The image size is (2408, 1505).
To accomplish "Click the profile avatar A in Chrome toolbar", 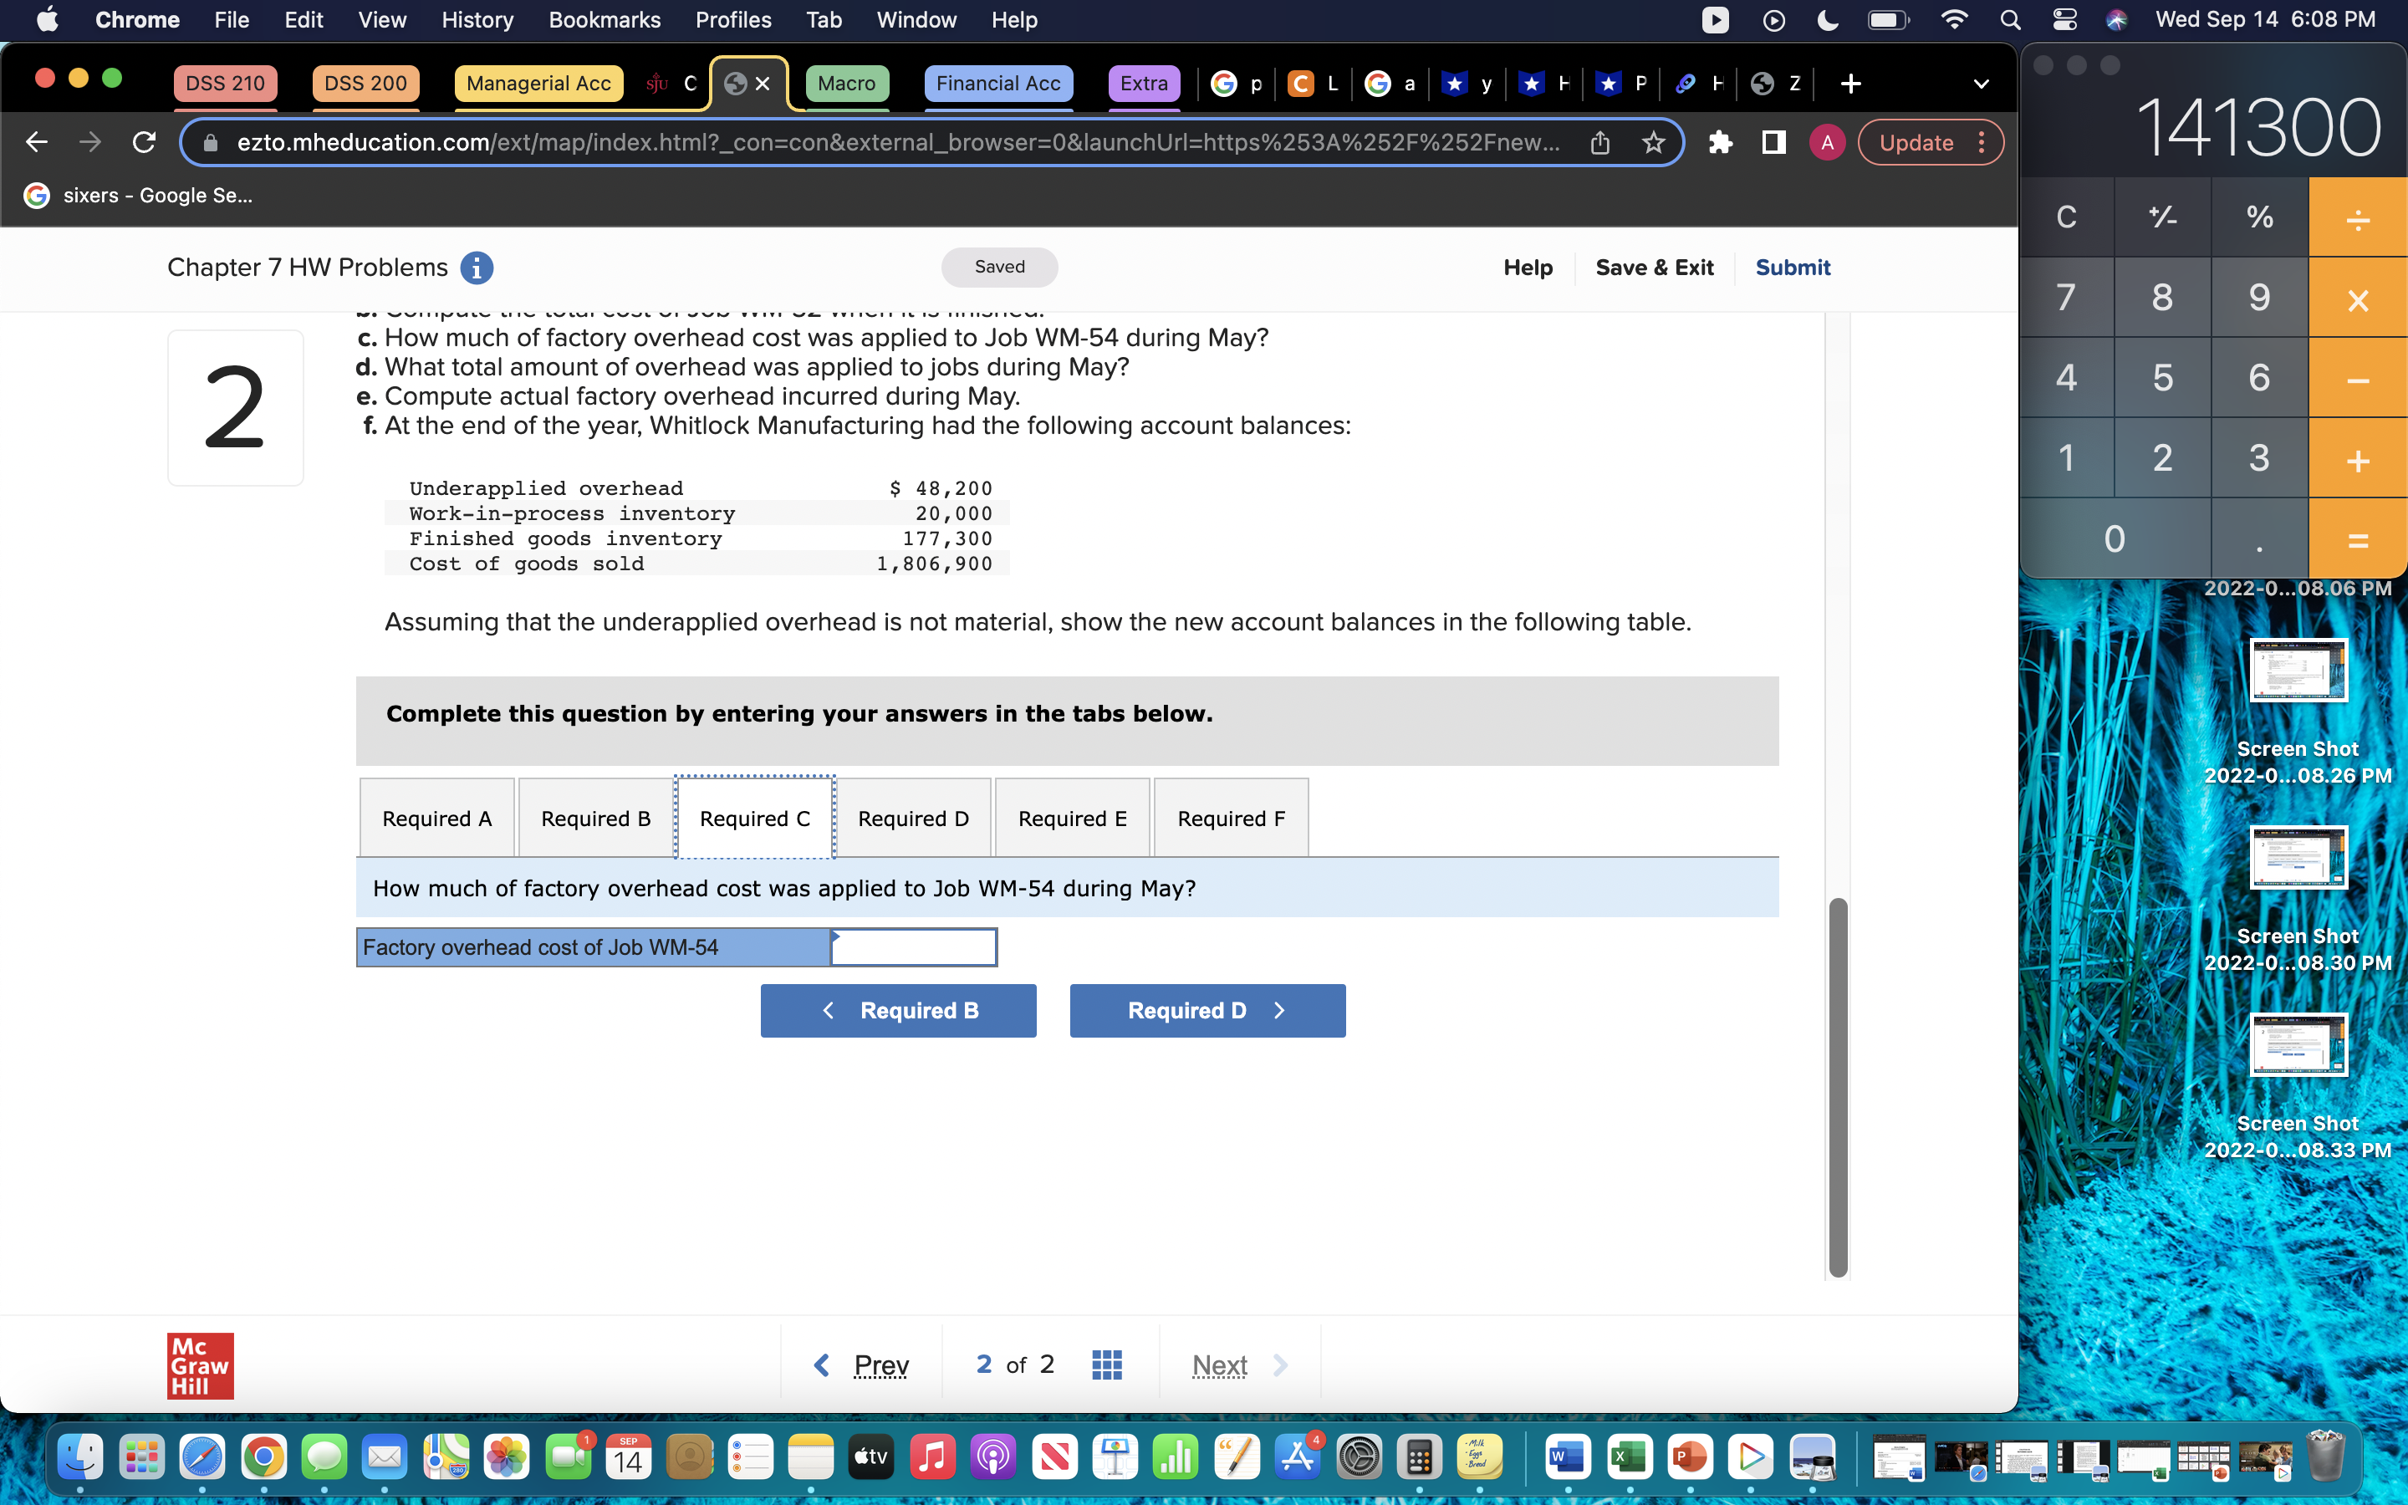I will (x=1827, y=142).
